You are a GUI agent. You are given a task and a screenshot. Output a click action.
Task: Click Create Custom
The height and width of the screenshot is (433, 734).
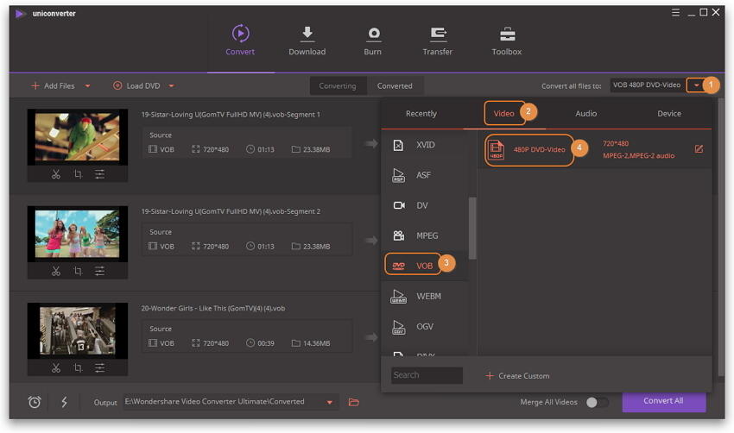(x=518, y=376)
